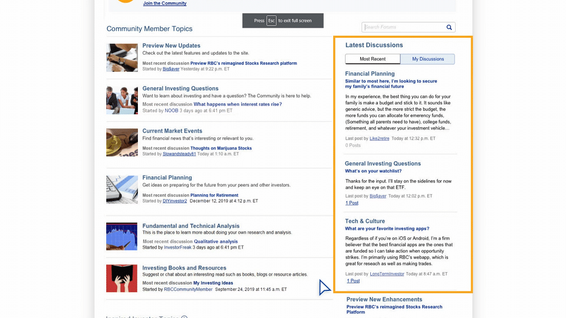Open the Qualitative analysis discussion

coord(216,241)
